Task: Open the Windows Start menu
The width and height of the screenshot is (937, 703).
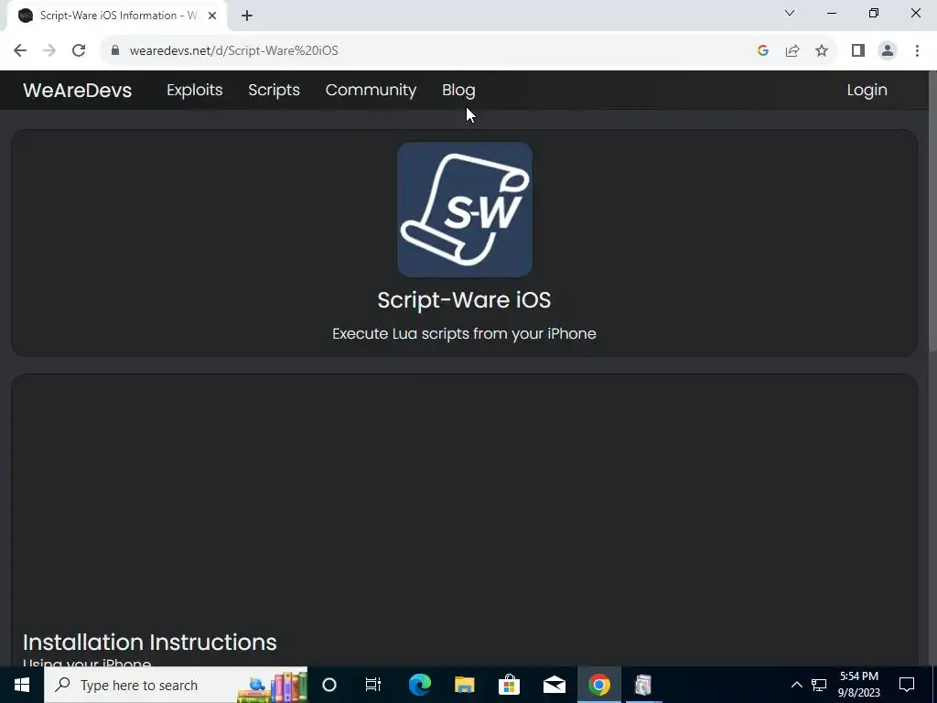Action: (x=22, y=685)
